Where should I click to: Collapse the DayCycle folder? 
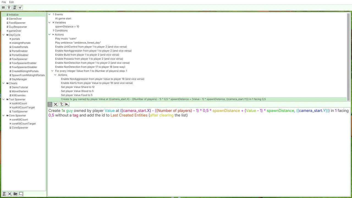pos(3,35)
